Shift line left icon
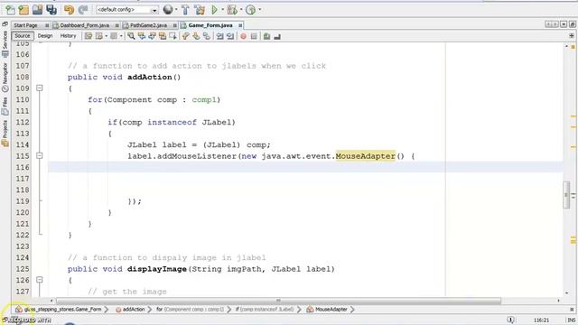The height and width of the screenshot is (325, 578). (219, 36)
